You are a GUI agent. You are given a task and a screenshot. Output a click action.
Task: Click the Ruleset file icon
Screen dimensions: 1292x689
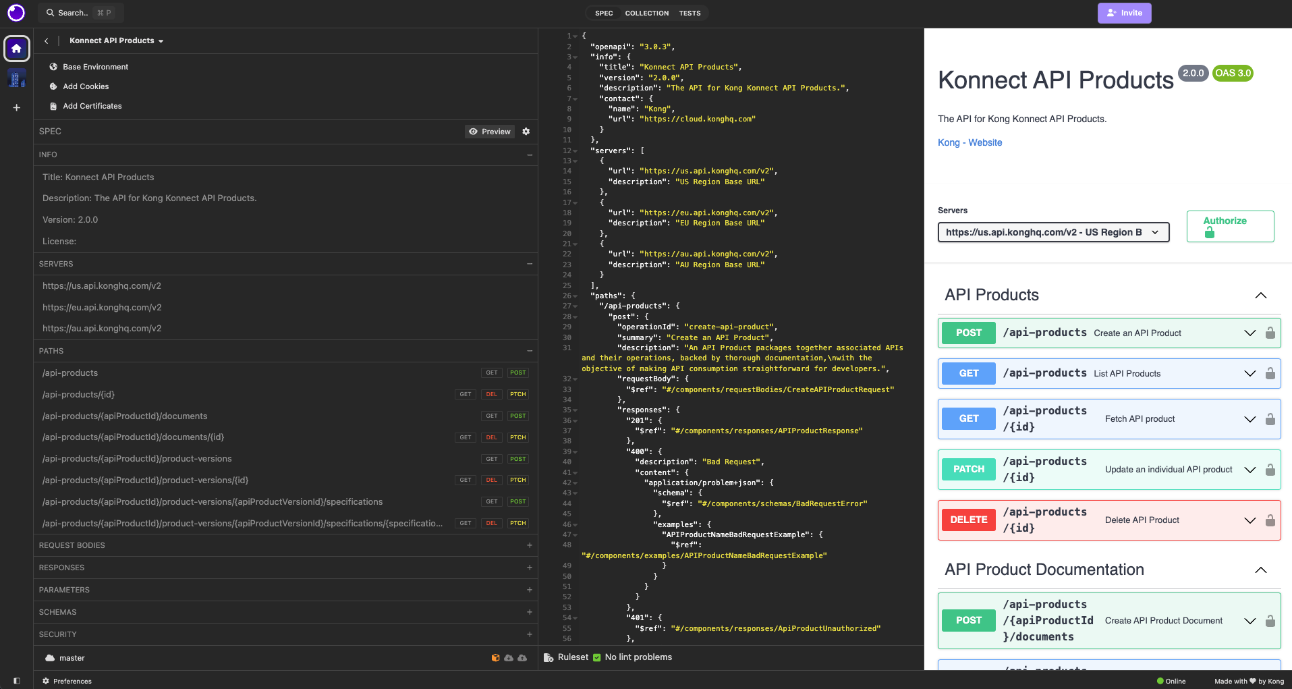click(549, 657)
